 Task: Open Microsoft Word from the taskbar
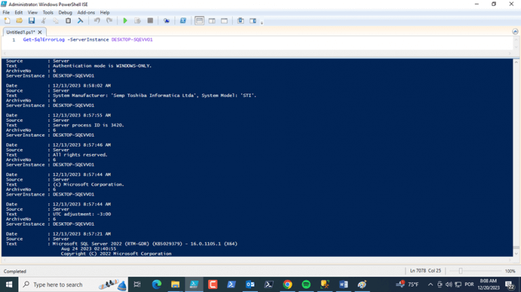coord(343,285)
